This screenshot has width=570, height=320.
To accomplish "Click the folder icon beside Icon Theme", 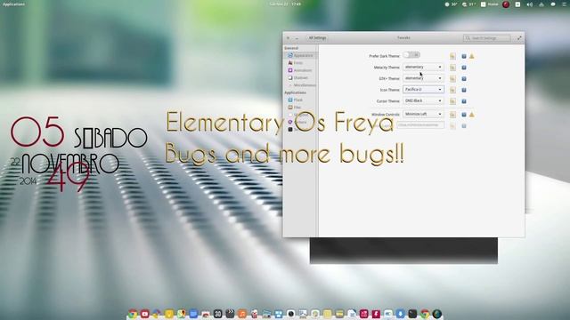I will click(452, 90).
